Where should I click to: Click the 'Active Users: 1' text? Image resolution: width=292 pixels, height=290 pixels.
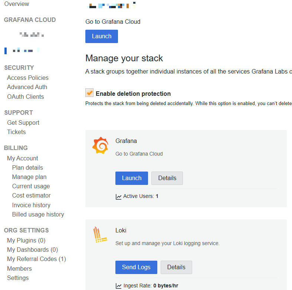141,196
